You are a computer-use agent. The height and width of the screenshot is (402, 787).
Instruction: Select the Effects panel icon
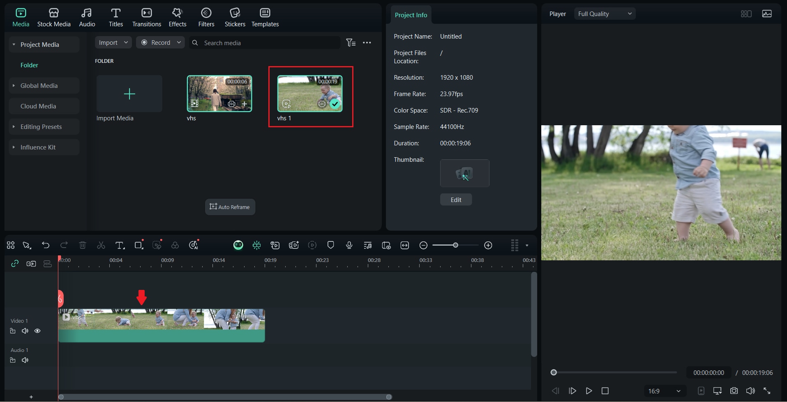coord(177,16)
